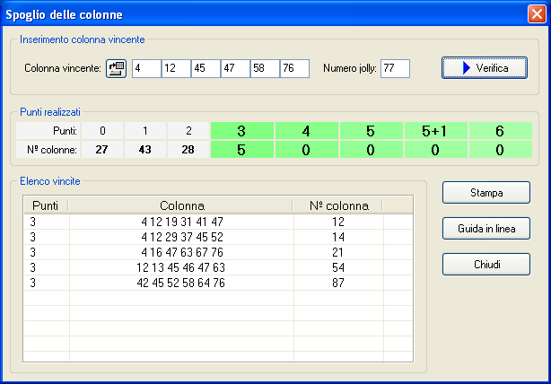
Task: Click the green 3 points header cell
Action: click(x=242, y=131)
